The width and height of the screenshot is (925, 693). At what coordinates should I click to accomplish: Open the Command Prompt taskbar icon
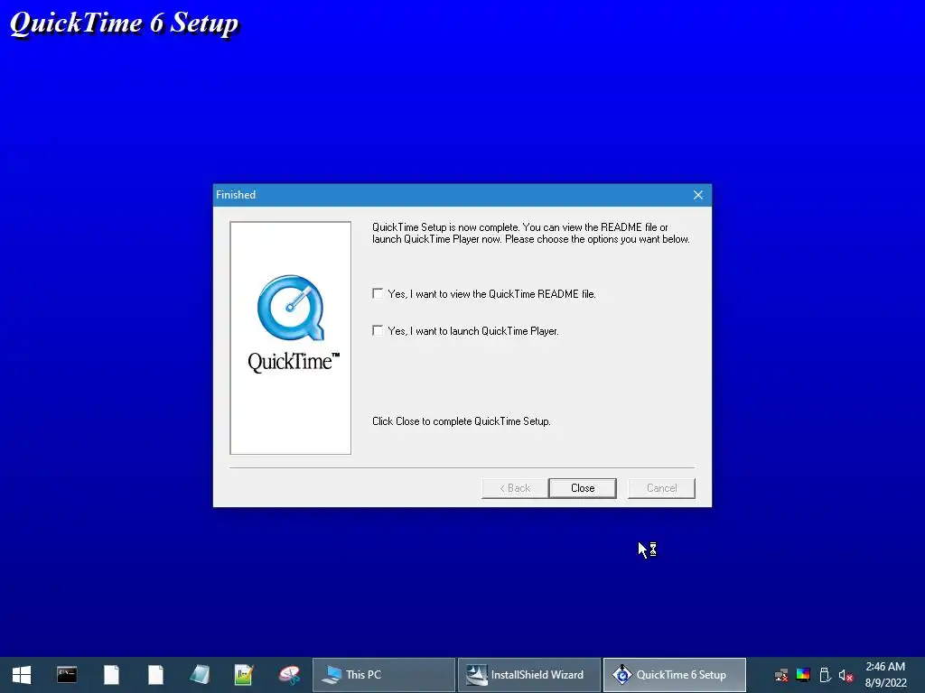tap(67, 675)
